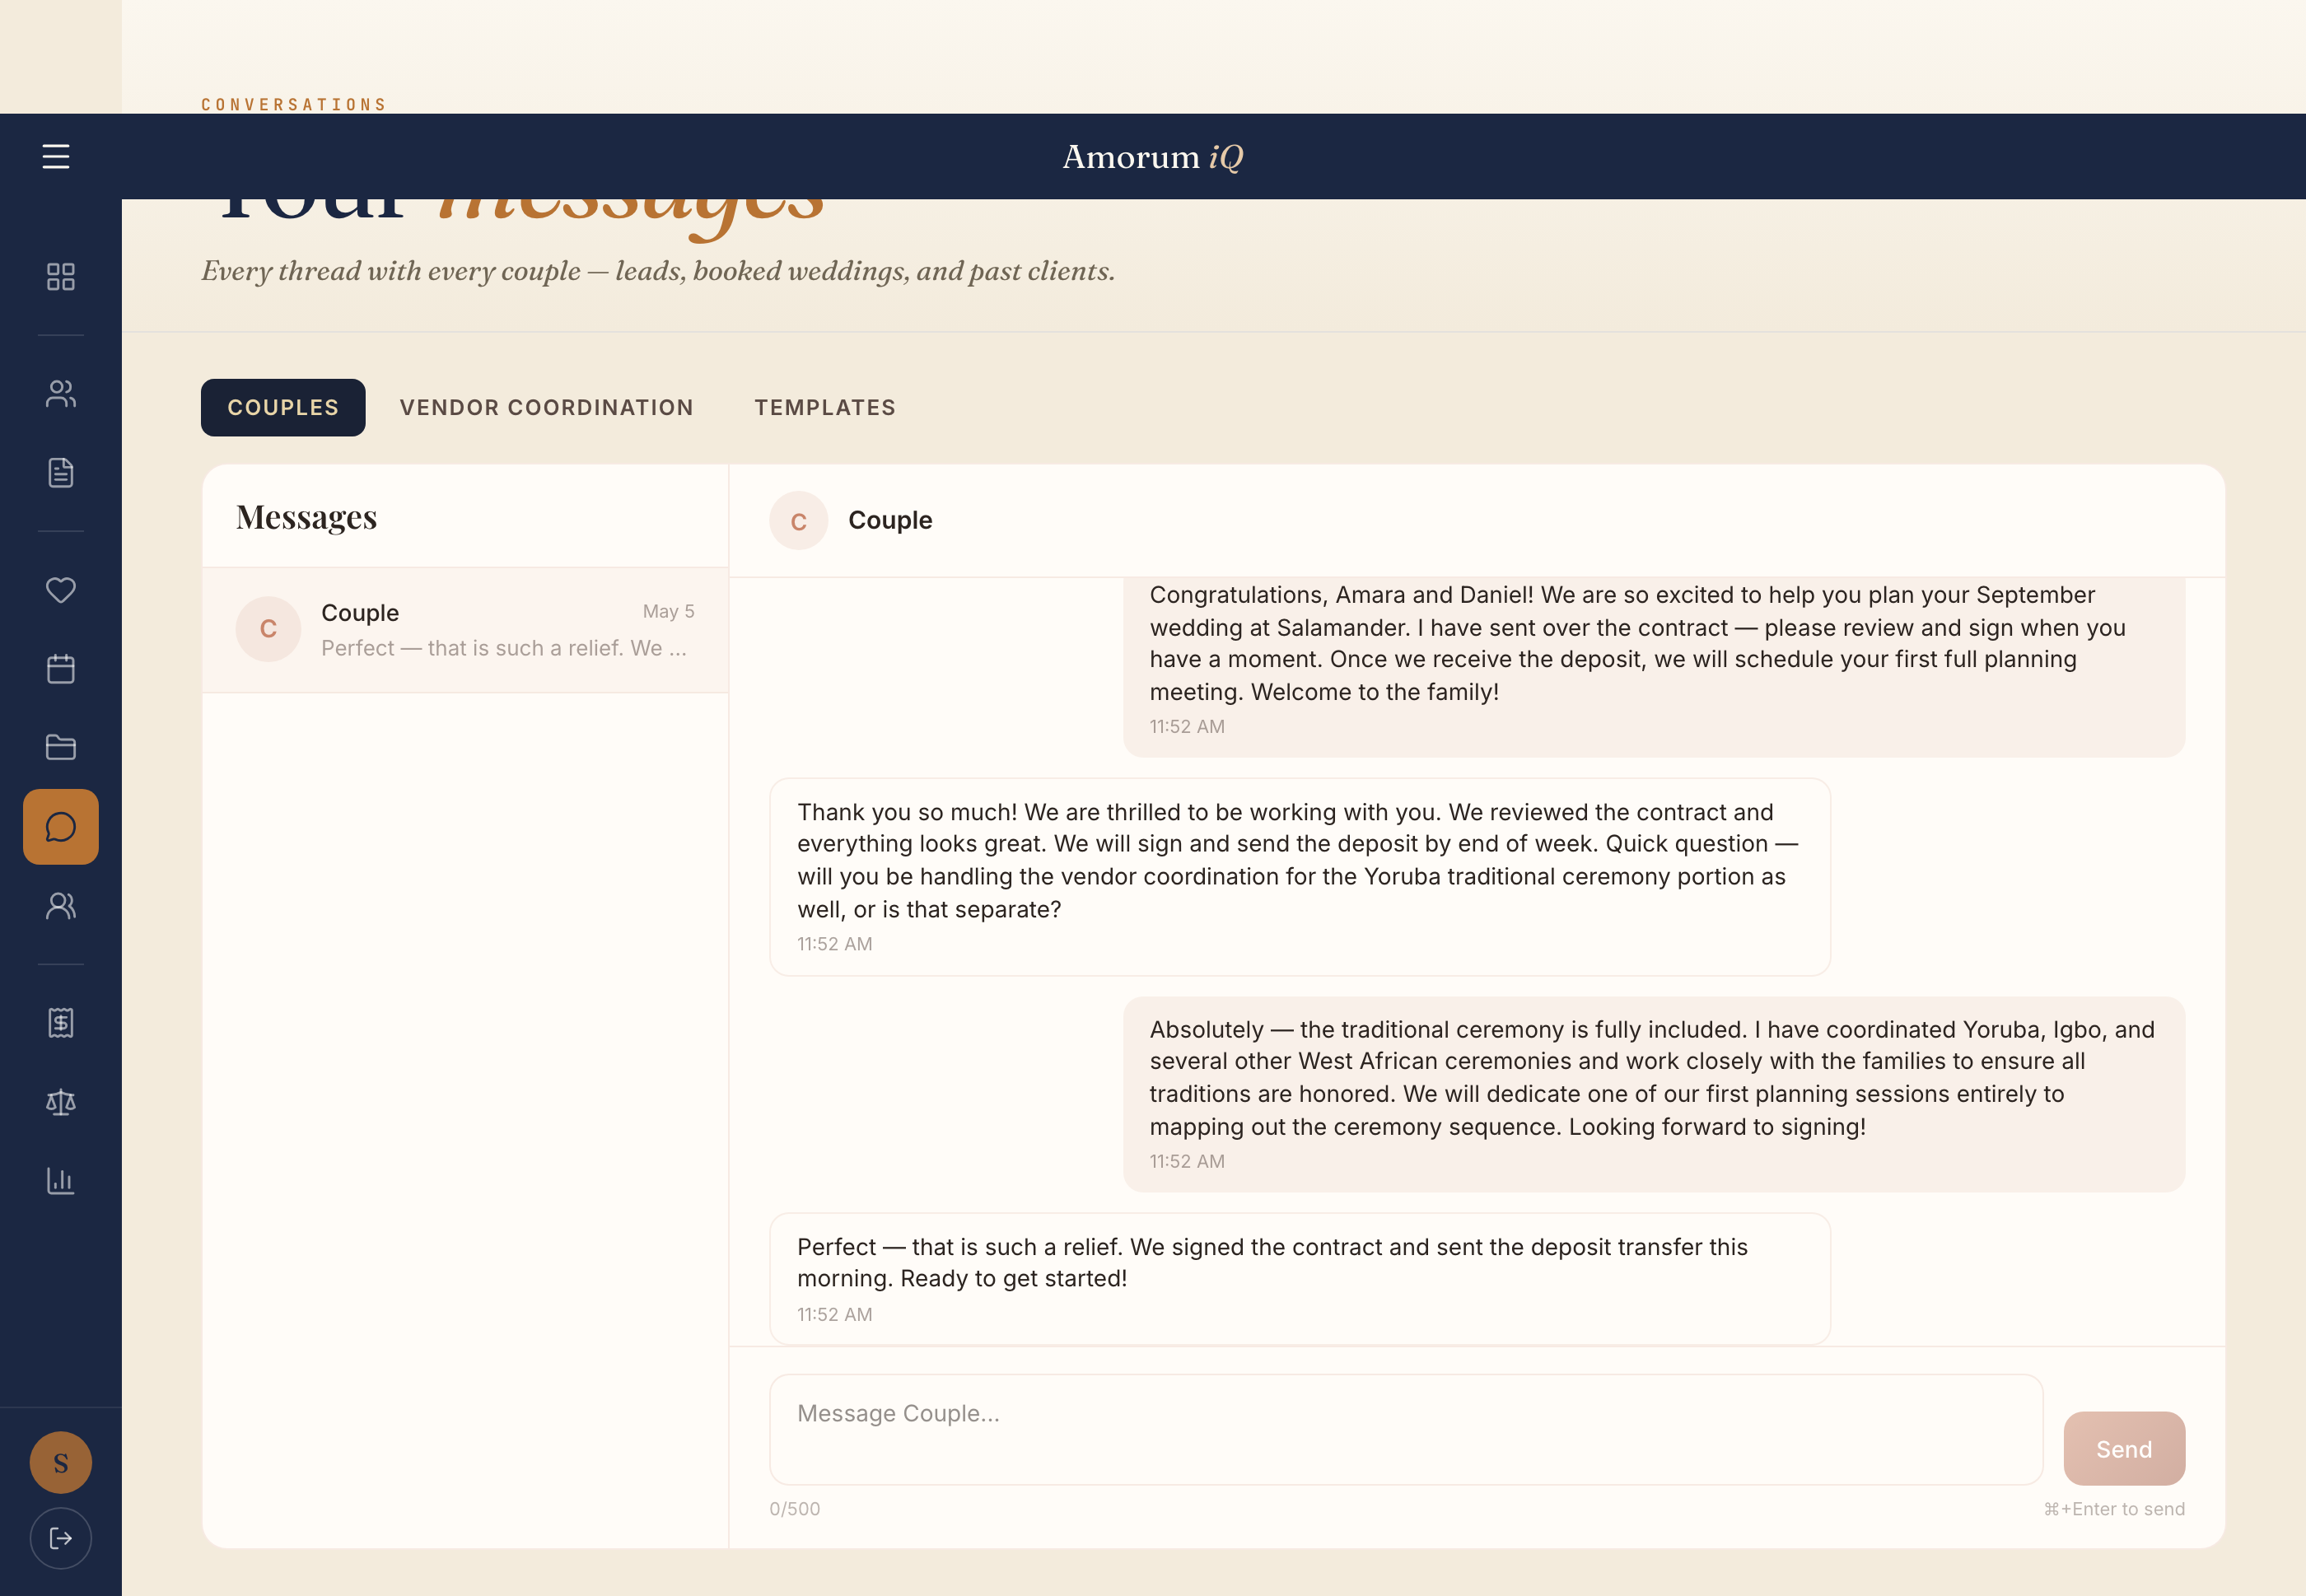2306x1596 pixels.
Task: Click the Messages heading in list panel
Action: click(x=307, y=518)
